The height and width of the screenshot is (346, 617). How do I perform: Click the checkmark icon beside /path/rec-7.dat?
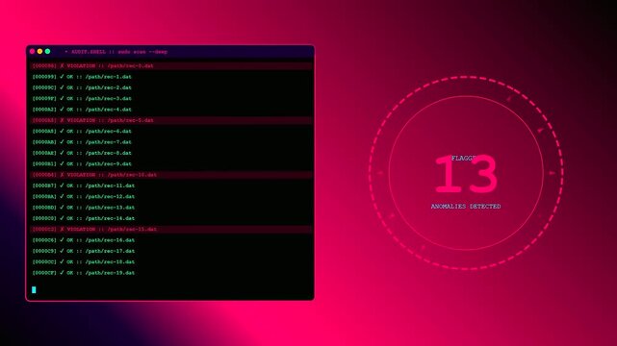pos(62,142)
